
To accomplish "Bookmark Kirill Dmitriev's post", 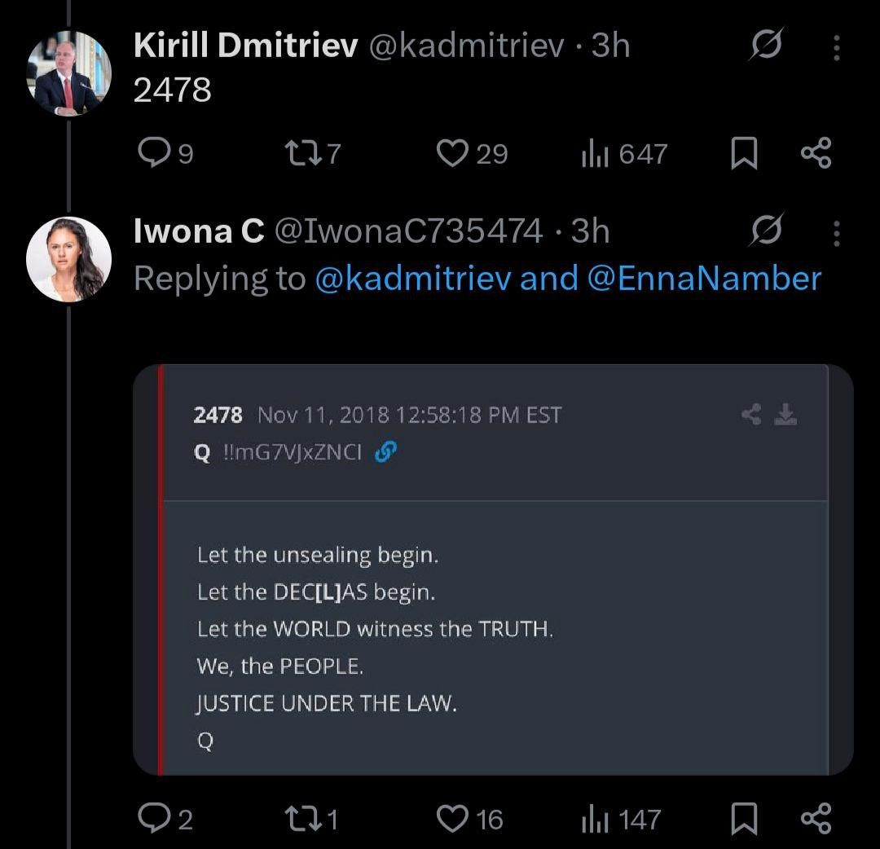I will (742, 154).
